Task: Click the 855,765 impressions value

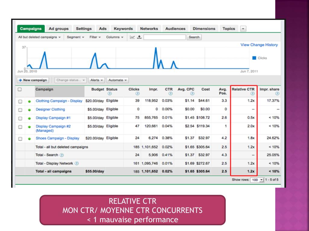Action: (151, 118)
